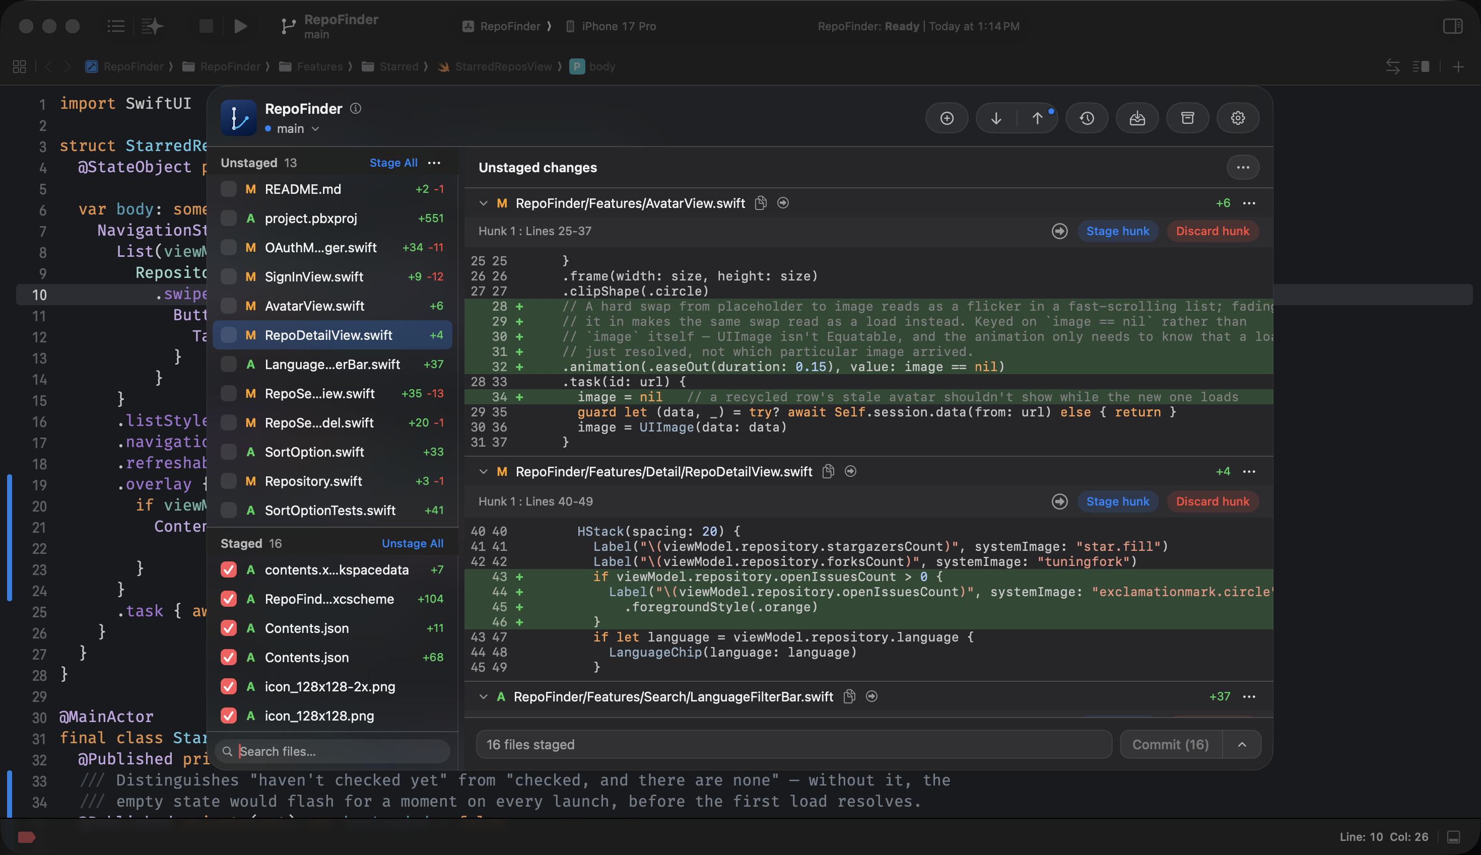Click the commit message field
Image resolution: width=1481 pixels, height=855 pixels.
point(794,745)
